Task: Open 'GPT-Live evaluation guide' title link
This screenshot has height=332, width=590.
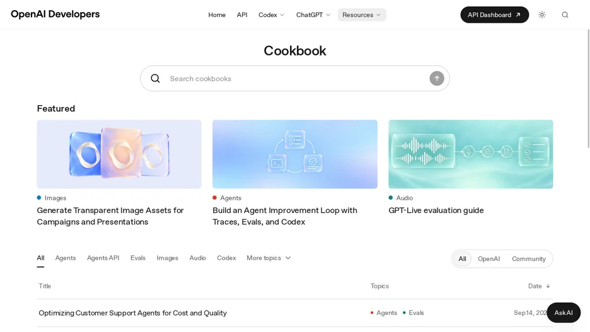Action: point(436,210)
